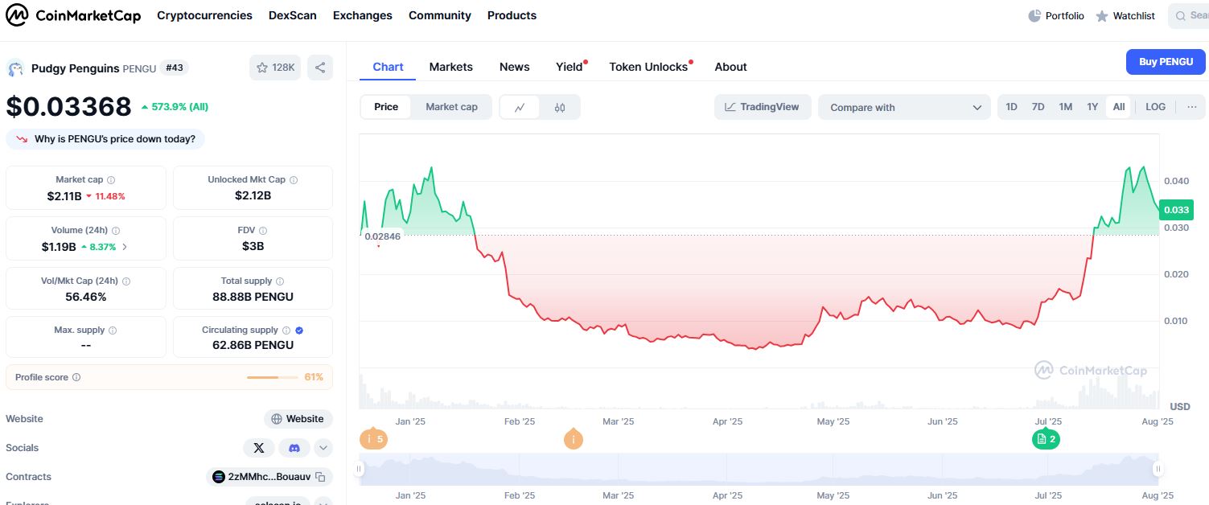Open chart more options ellipsis
1209x505 pixels.
point(1191,107)
